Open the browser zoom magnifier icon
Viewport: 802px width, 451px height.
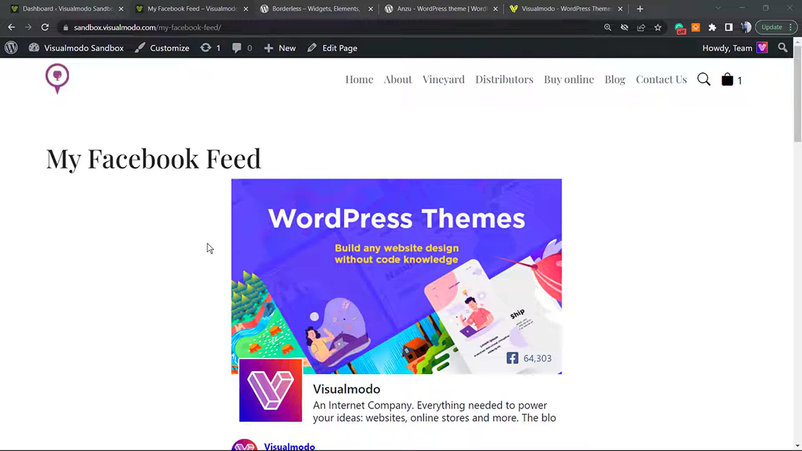coord(608,27)
